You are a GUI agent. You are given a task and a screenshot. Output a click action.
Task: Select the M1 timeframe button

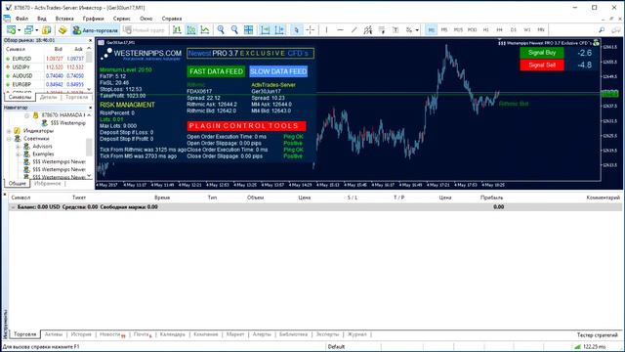click(432, 30)
